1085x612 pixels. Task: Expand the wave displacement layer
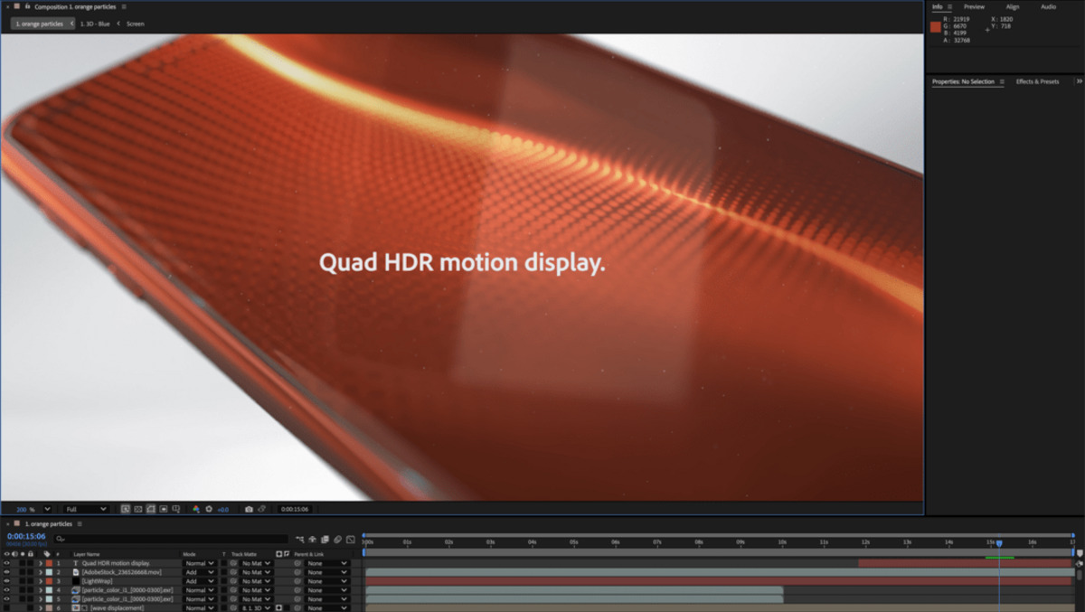[41, 608]
